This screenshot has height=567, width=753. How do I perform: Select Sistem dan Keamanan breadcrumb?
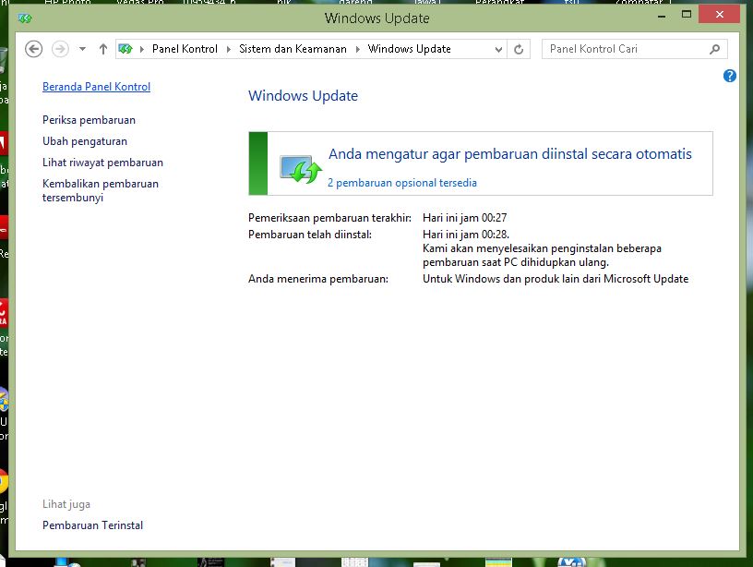coord(293,49)
